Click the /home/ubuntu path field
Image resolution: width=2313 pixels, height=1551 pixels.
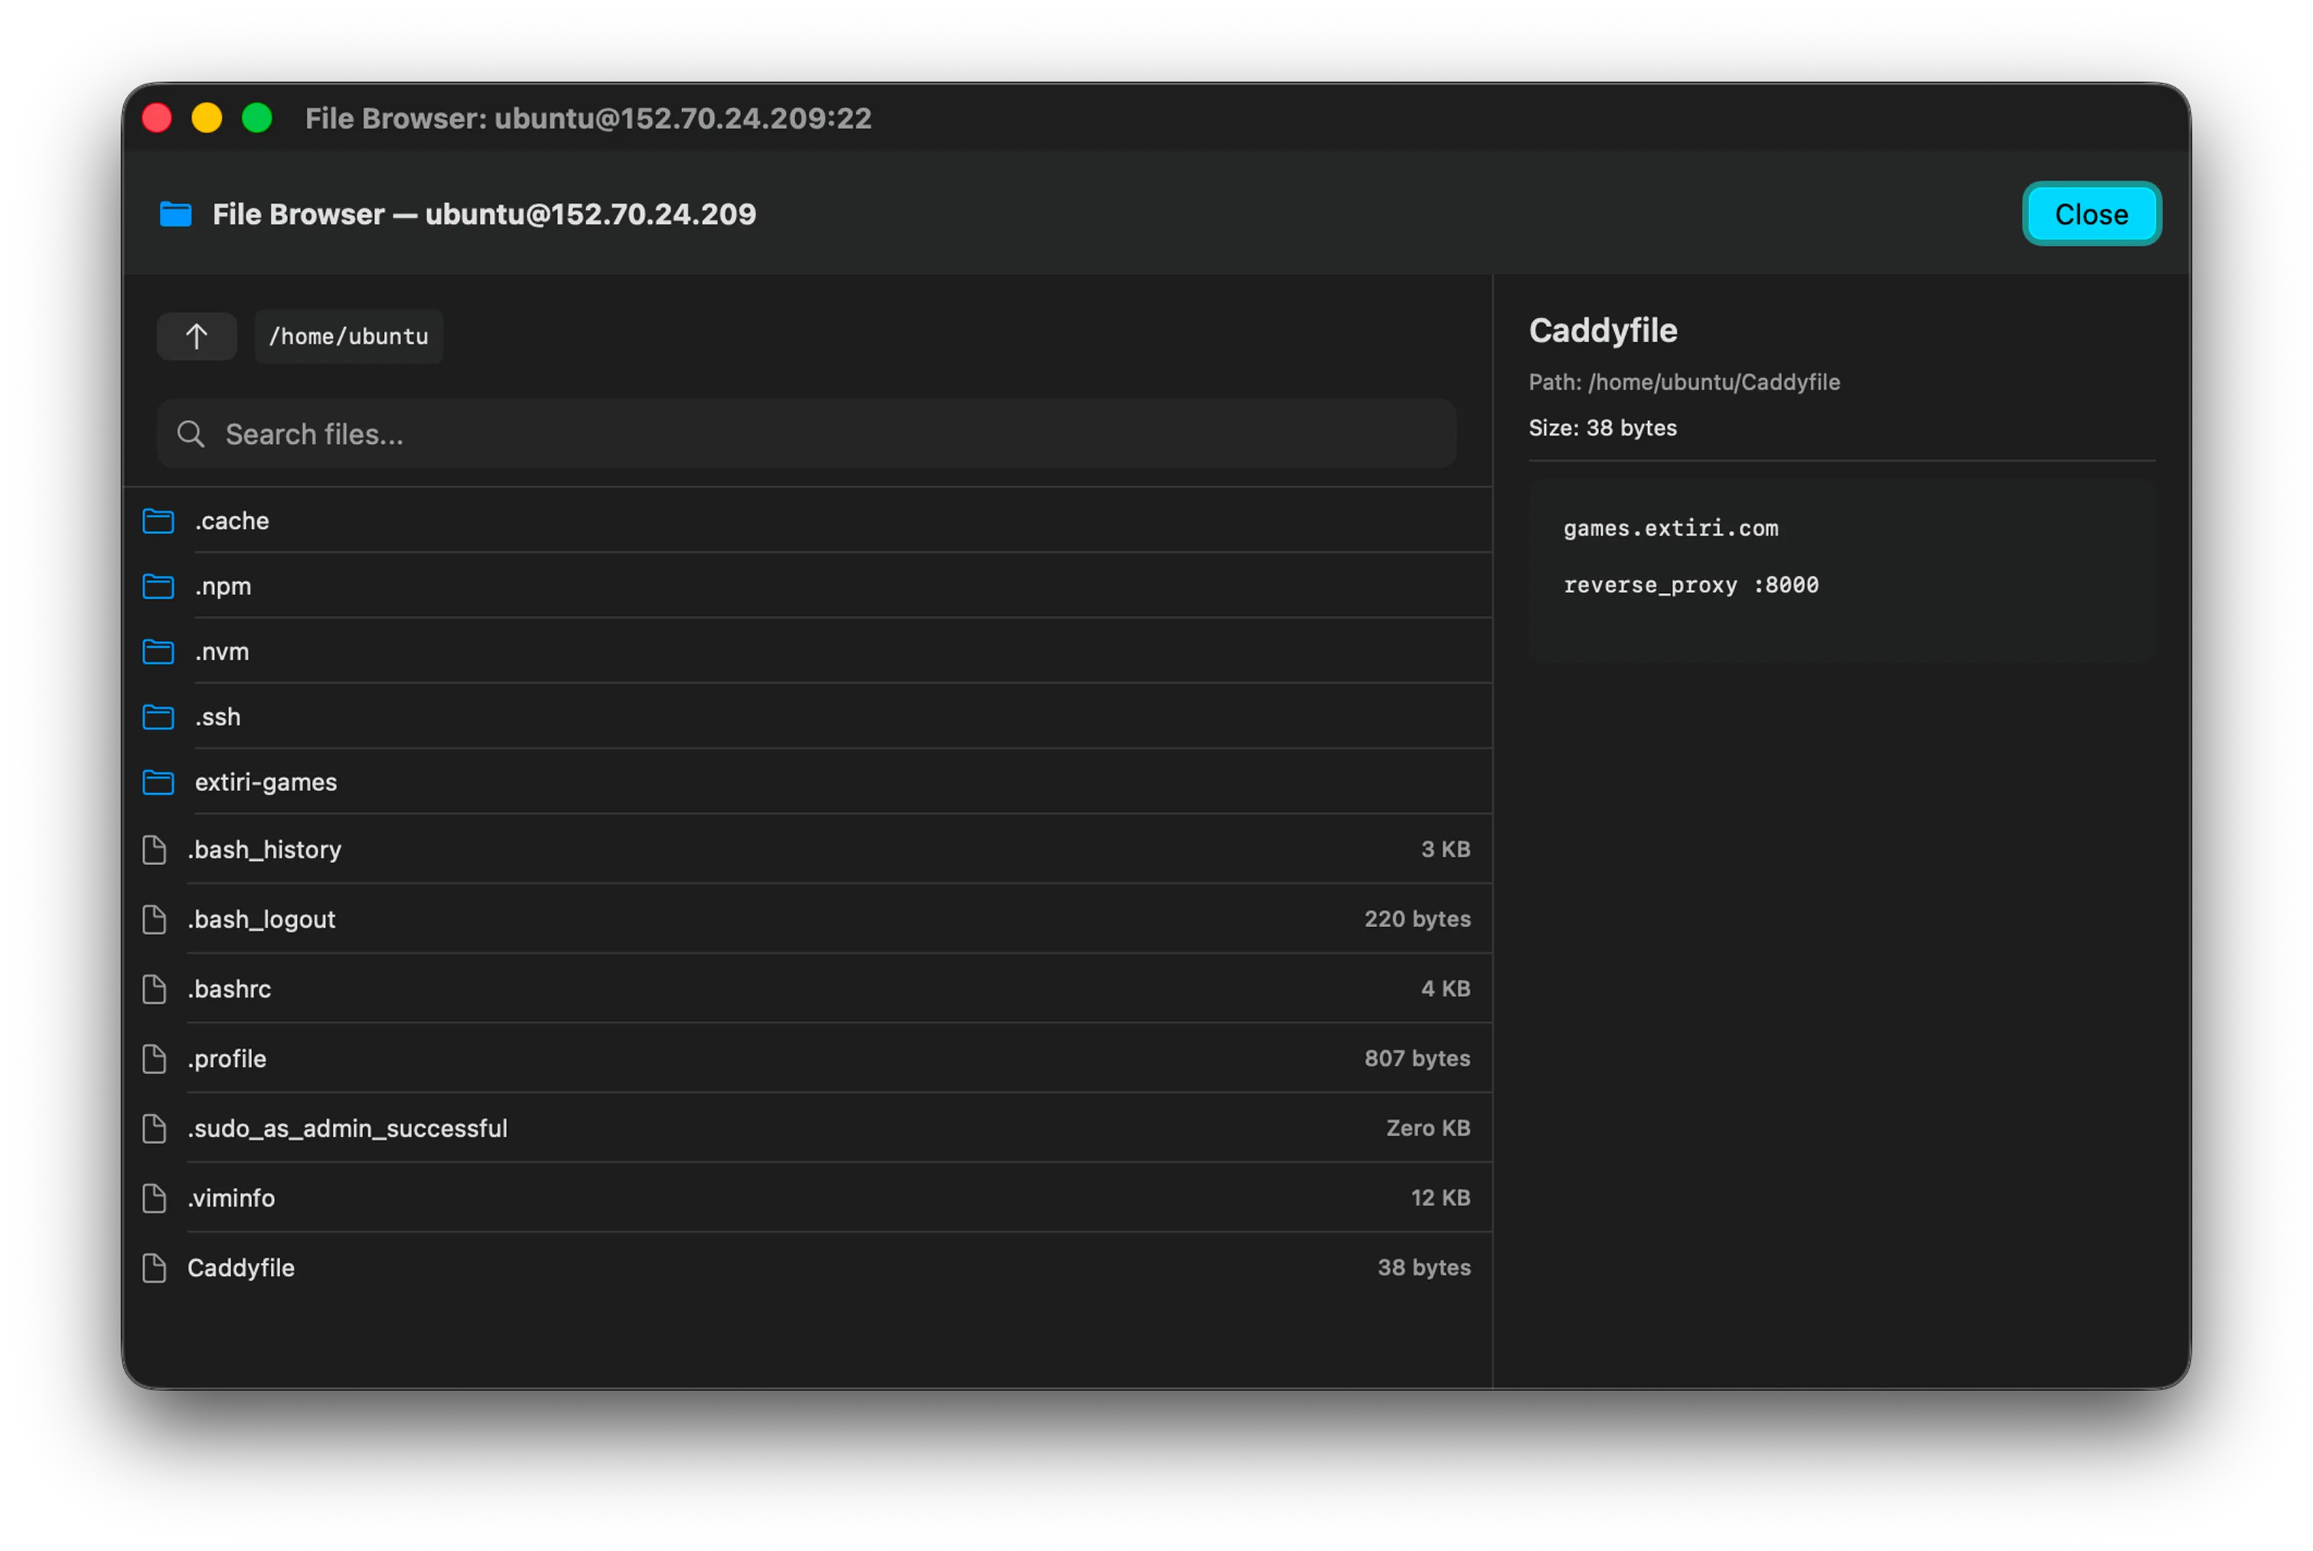click(349, 336)
